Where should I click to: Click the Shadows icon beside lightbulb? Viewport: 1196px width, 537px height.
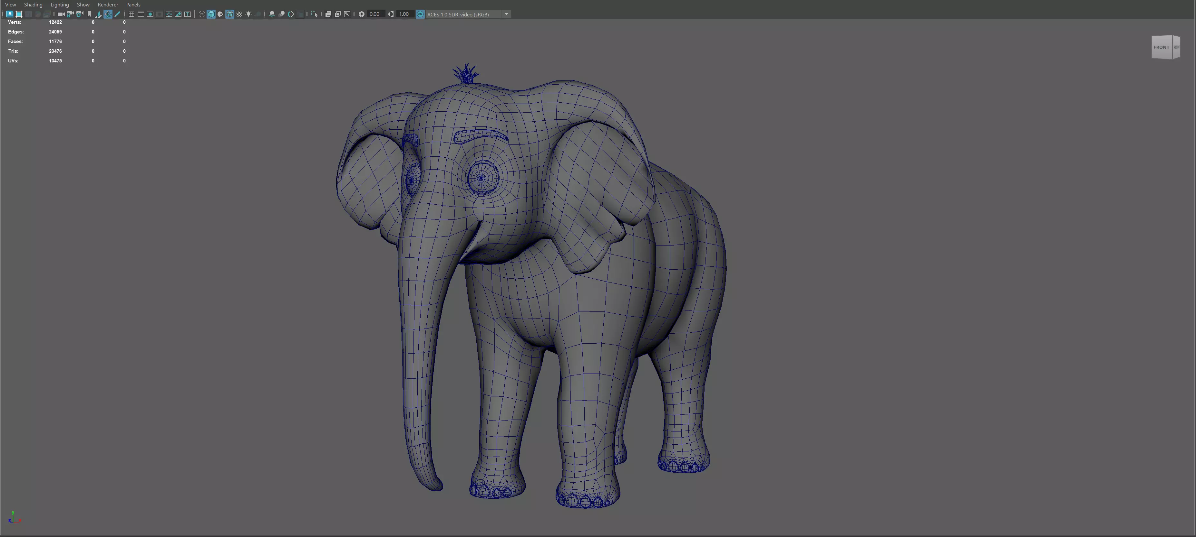tap(258, 14)
